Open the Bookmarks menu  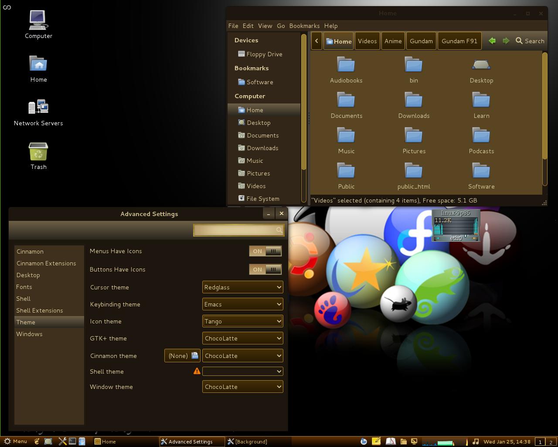click(x=304, y=26)
